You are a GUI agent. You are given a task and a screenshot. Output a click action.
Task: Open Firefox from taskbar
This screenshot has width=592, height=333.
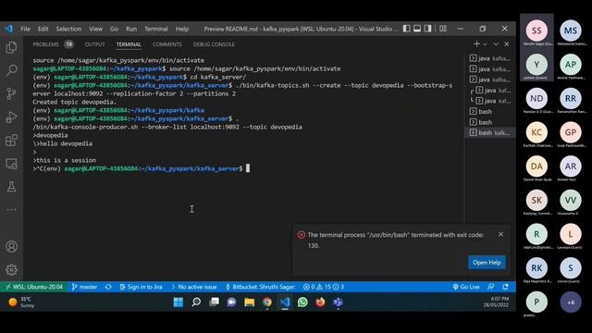coord(320,302)
